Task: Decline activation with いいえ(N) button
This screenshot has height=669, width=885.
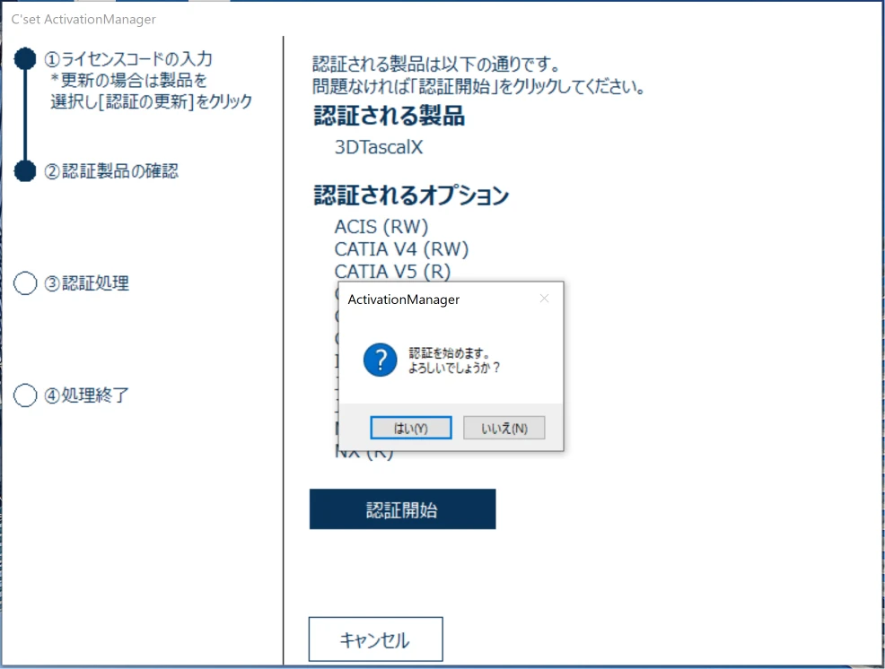Action: point(504,429)
